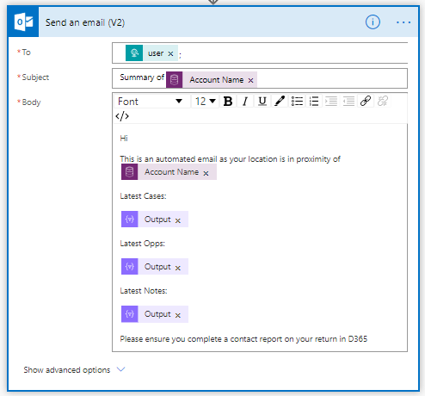Remove the Output token under Latest Opps

178,268
